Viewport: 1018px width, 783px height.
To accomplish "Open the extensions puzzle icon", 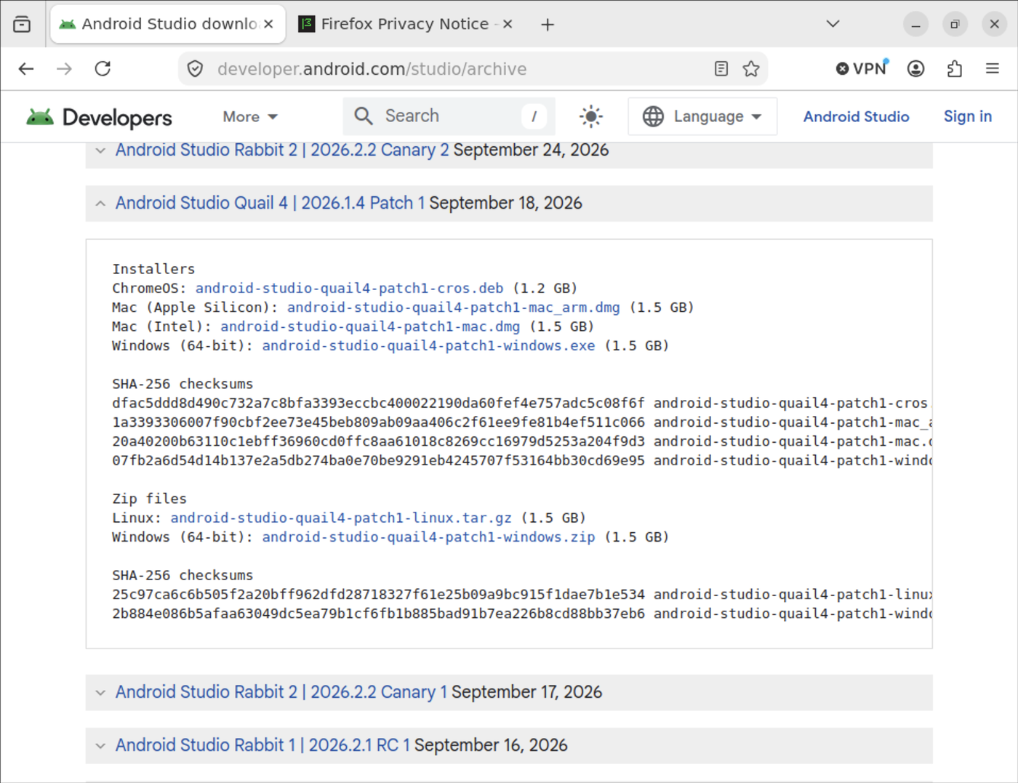I will pos(955,69).
